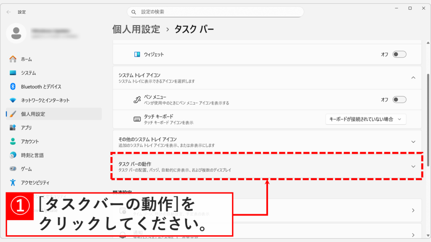The height and width of the screenshot is (242, 431).
Task: Expand Other system tray icons section
Action: point(413,142)
